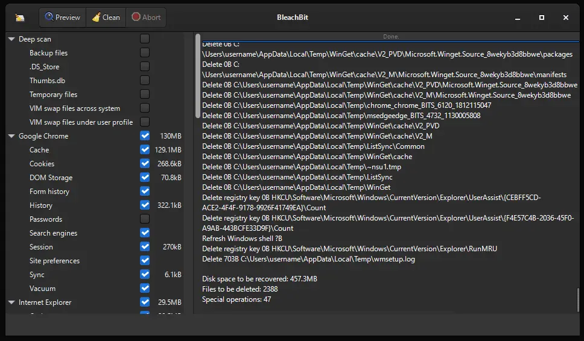Click the wmsetup.log delete log line
Screen dimensions: 584x341
tap(308, 259)
